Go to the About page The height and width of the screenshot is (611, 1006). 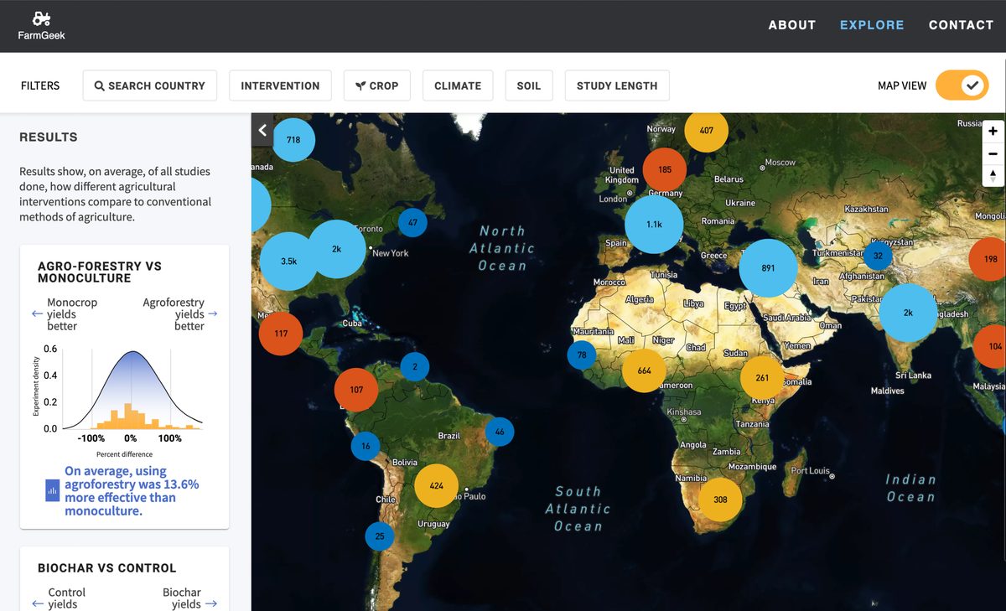click(791, 25)
